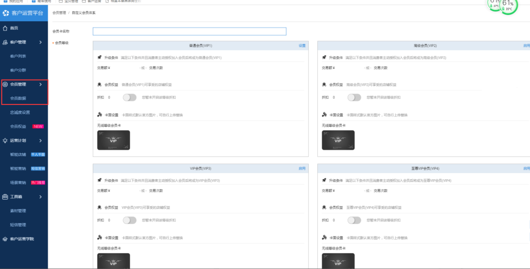Image resolution: width=530 pixels, height=269 pixels.
Task: Enable the 折扣 switch for 至尊VIP会员(VIP4)
Action: (354, 220)
